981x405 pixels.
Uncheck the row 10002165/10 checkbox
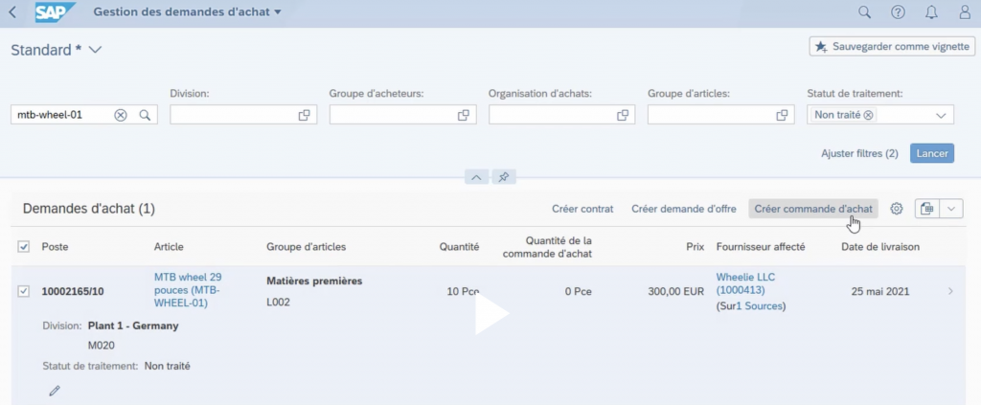(x=24, y=291)
